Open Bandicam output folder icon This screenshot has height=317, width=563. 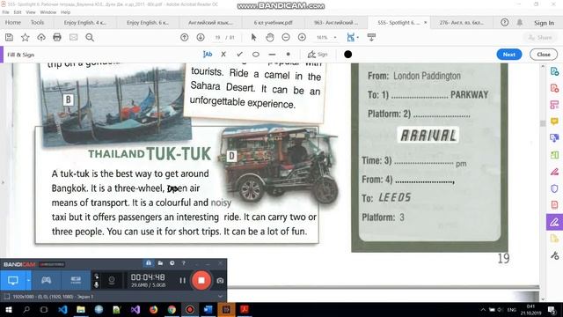pyautogui.click(x=160, y=263)
